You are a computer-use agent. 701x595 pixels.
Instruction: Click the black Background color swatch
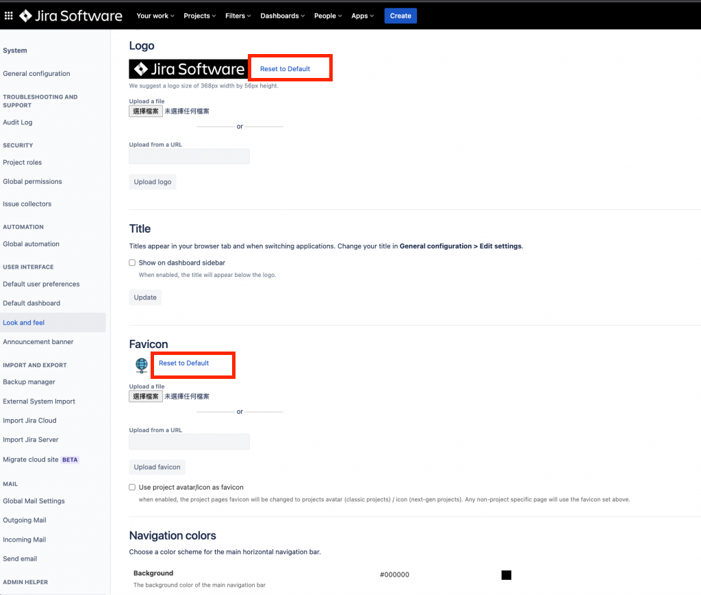click(506, 575)
